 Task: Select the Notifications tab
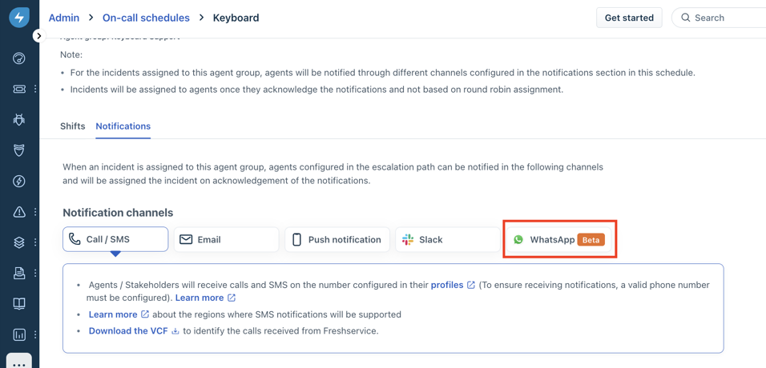123,126
